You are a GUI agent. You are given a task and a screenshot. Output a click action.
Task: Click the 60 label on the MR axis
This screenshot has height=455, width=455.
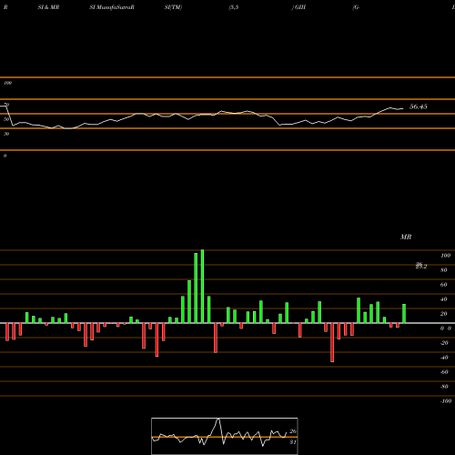click(444, 285)
